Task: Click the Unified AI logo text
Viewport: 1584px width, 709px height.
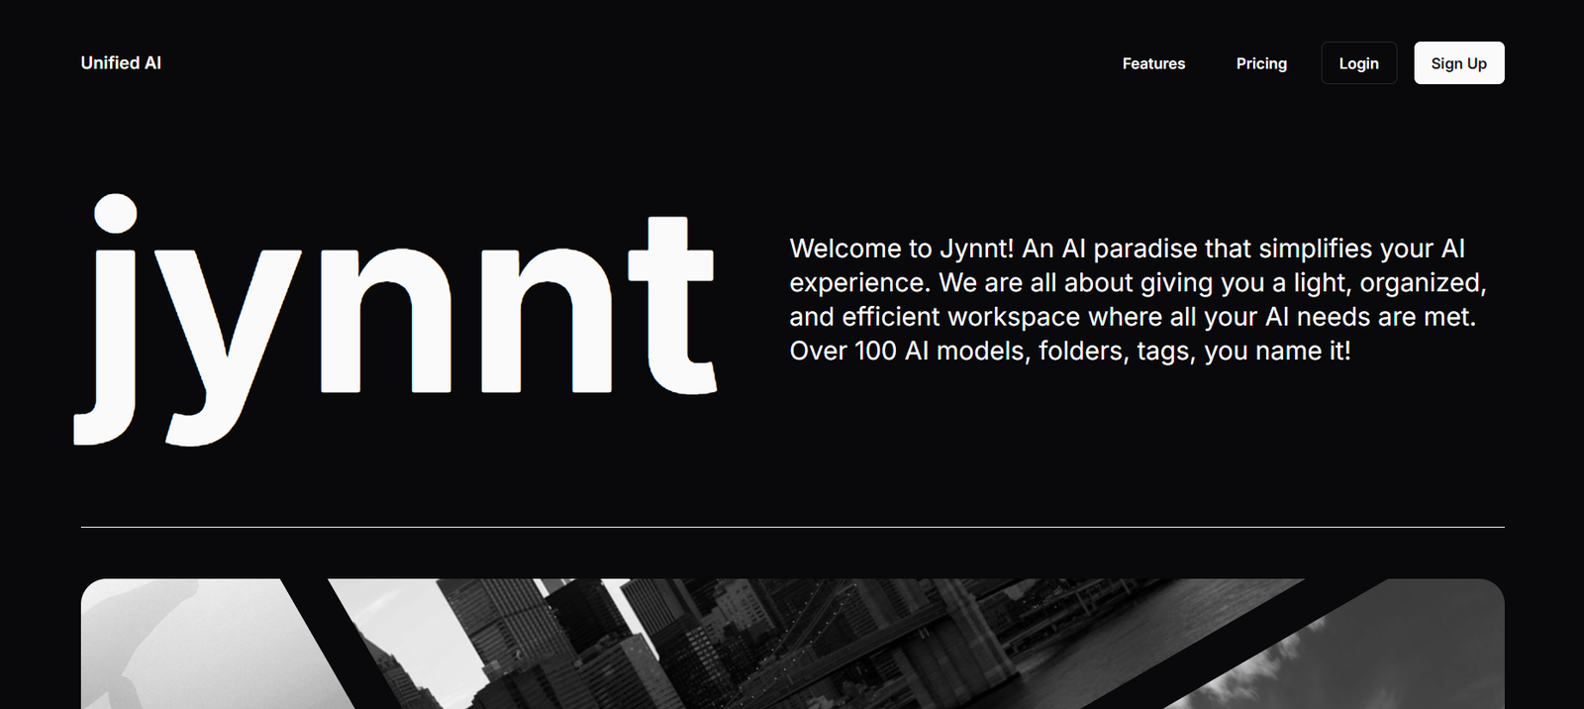Action: (121, 63)
